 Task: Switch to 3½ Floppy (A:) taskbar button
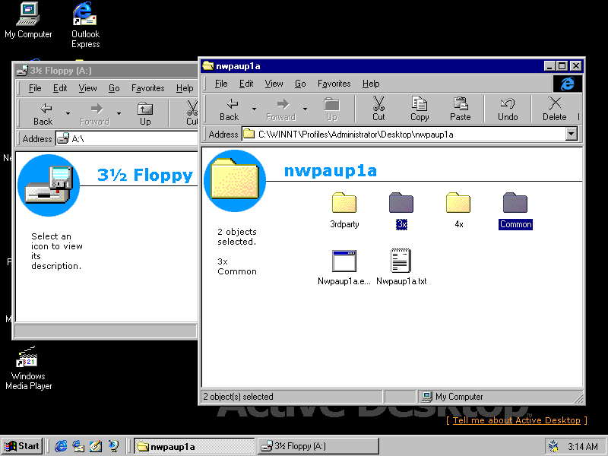tap(318, 446)
